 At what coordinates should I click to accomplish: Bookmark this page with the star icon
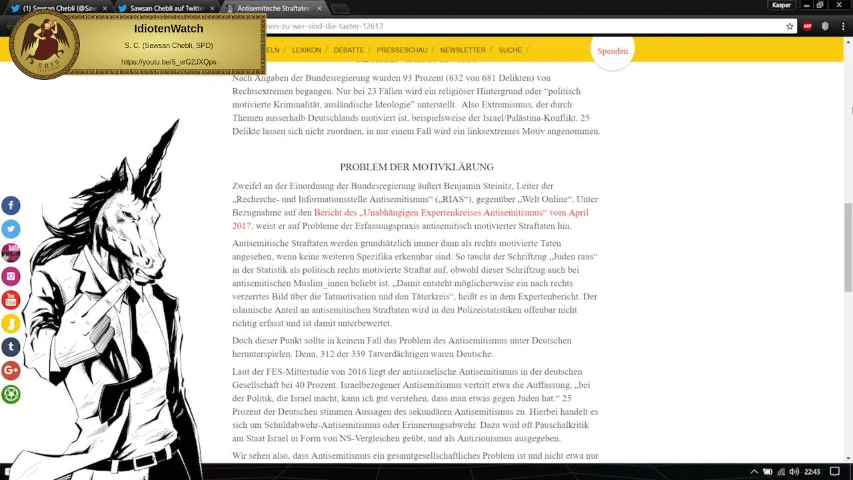[790, 26]
